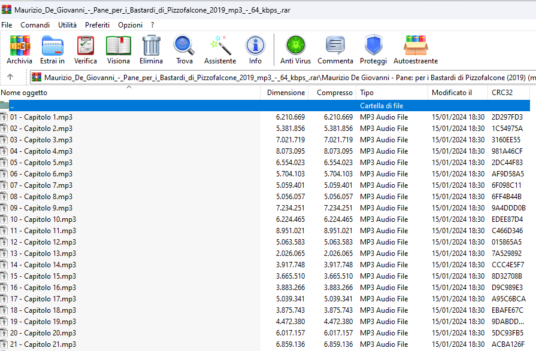Select file 11 - Capitolo 11.mp3
536x351 pixels.
point(265,230)
